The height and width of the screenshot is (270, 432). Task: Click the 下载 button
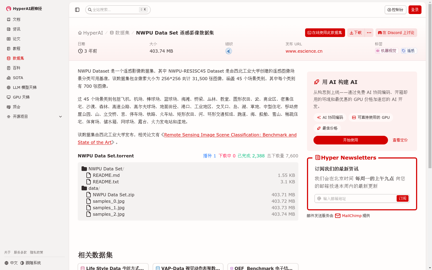356,33
